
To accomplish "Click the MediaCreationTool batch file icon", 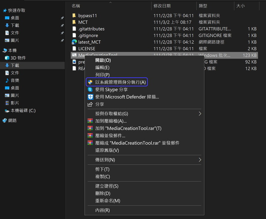I will tap(74, 55).
